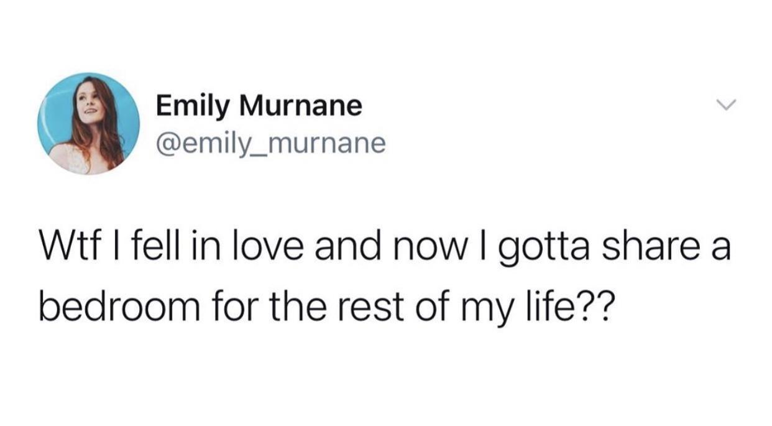Click the @emily_murnane handle

270,144
